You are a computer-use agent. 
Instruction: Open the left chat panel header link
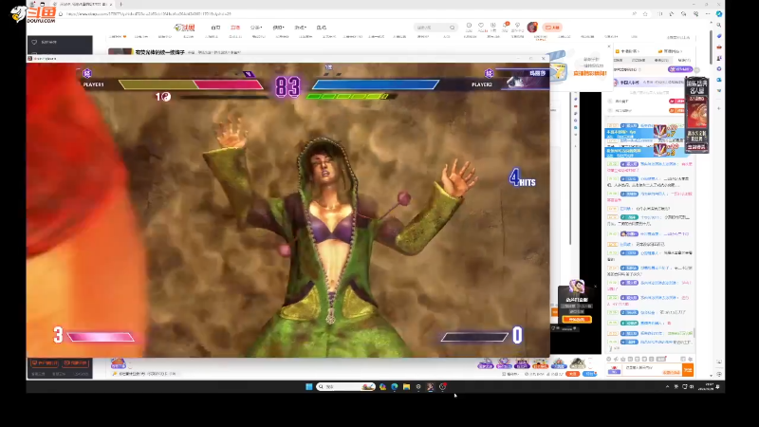628,51
